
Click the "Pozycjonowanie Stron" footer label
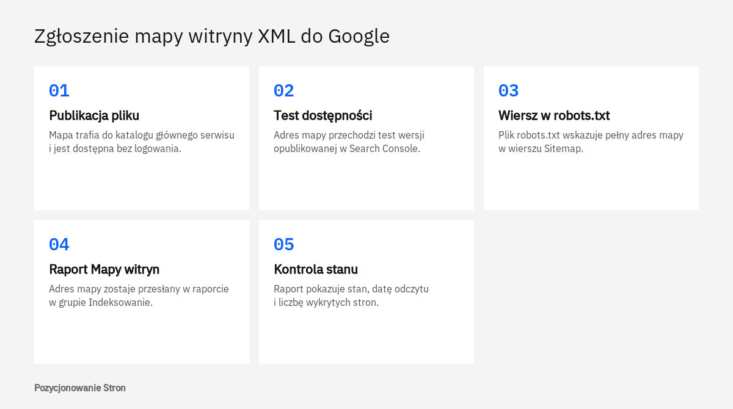click(80, 388)
